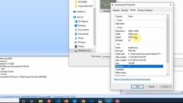
Task: Click the greyed Apply button
Action: (x=166, y=87)
